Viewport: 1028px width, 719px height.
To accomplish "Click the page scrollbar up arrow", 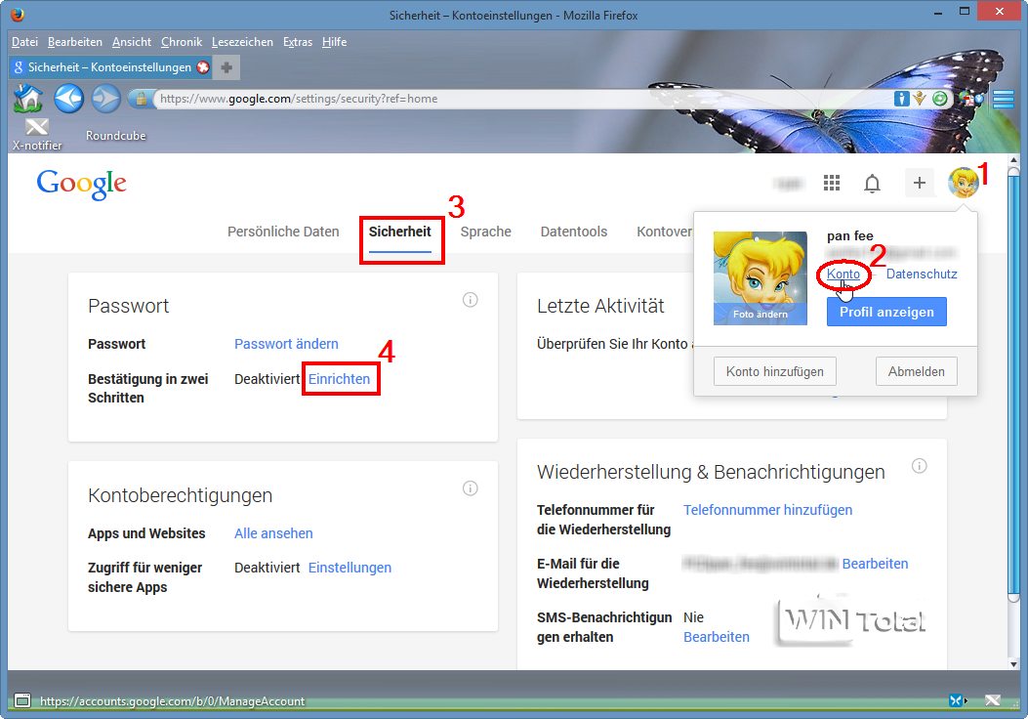I will [1013, 159].
